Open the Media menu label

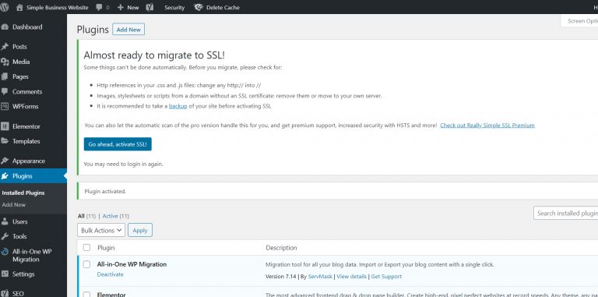[x=21, y=62]
